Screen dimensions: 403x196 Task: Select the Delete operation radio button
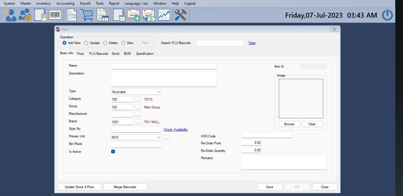point(105,43)
